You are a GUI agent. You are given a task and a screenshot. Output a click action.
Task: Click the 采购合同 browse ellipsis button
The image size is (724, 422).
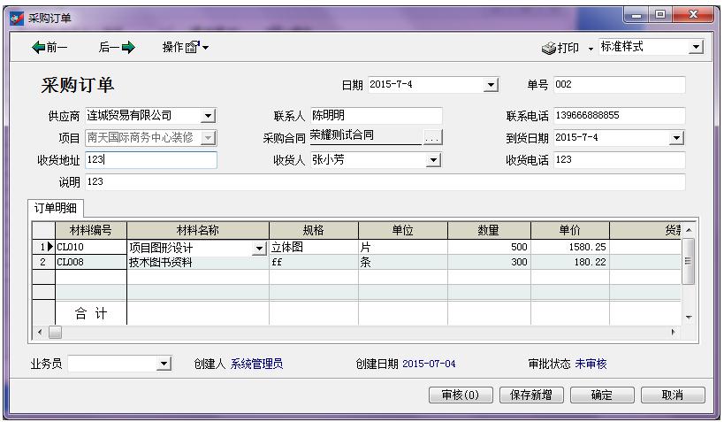431,137
